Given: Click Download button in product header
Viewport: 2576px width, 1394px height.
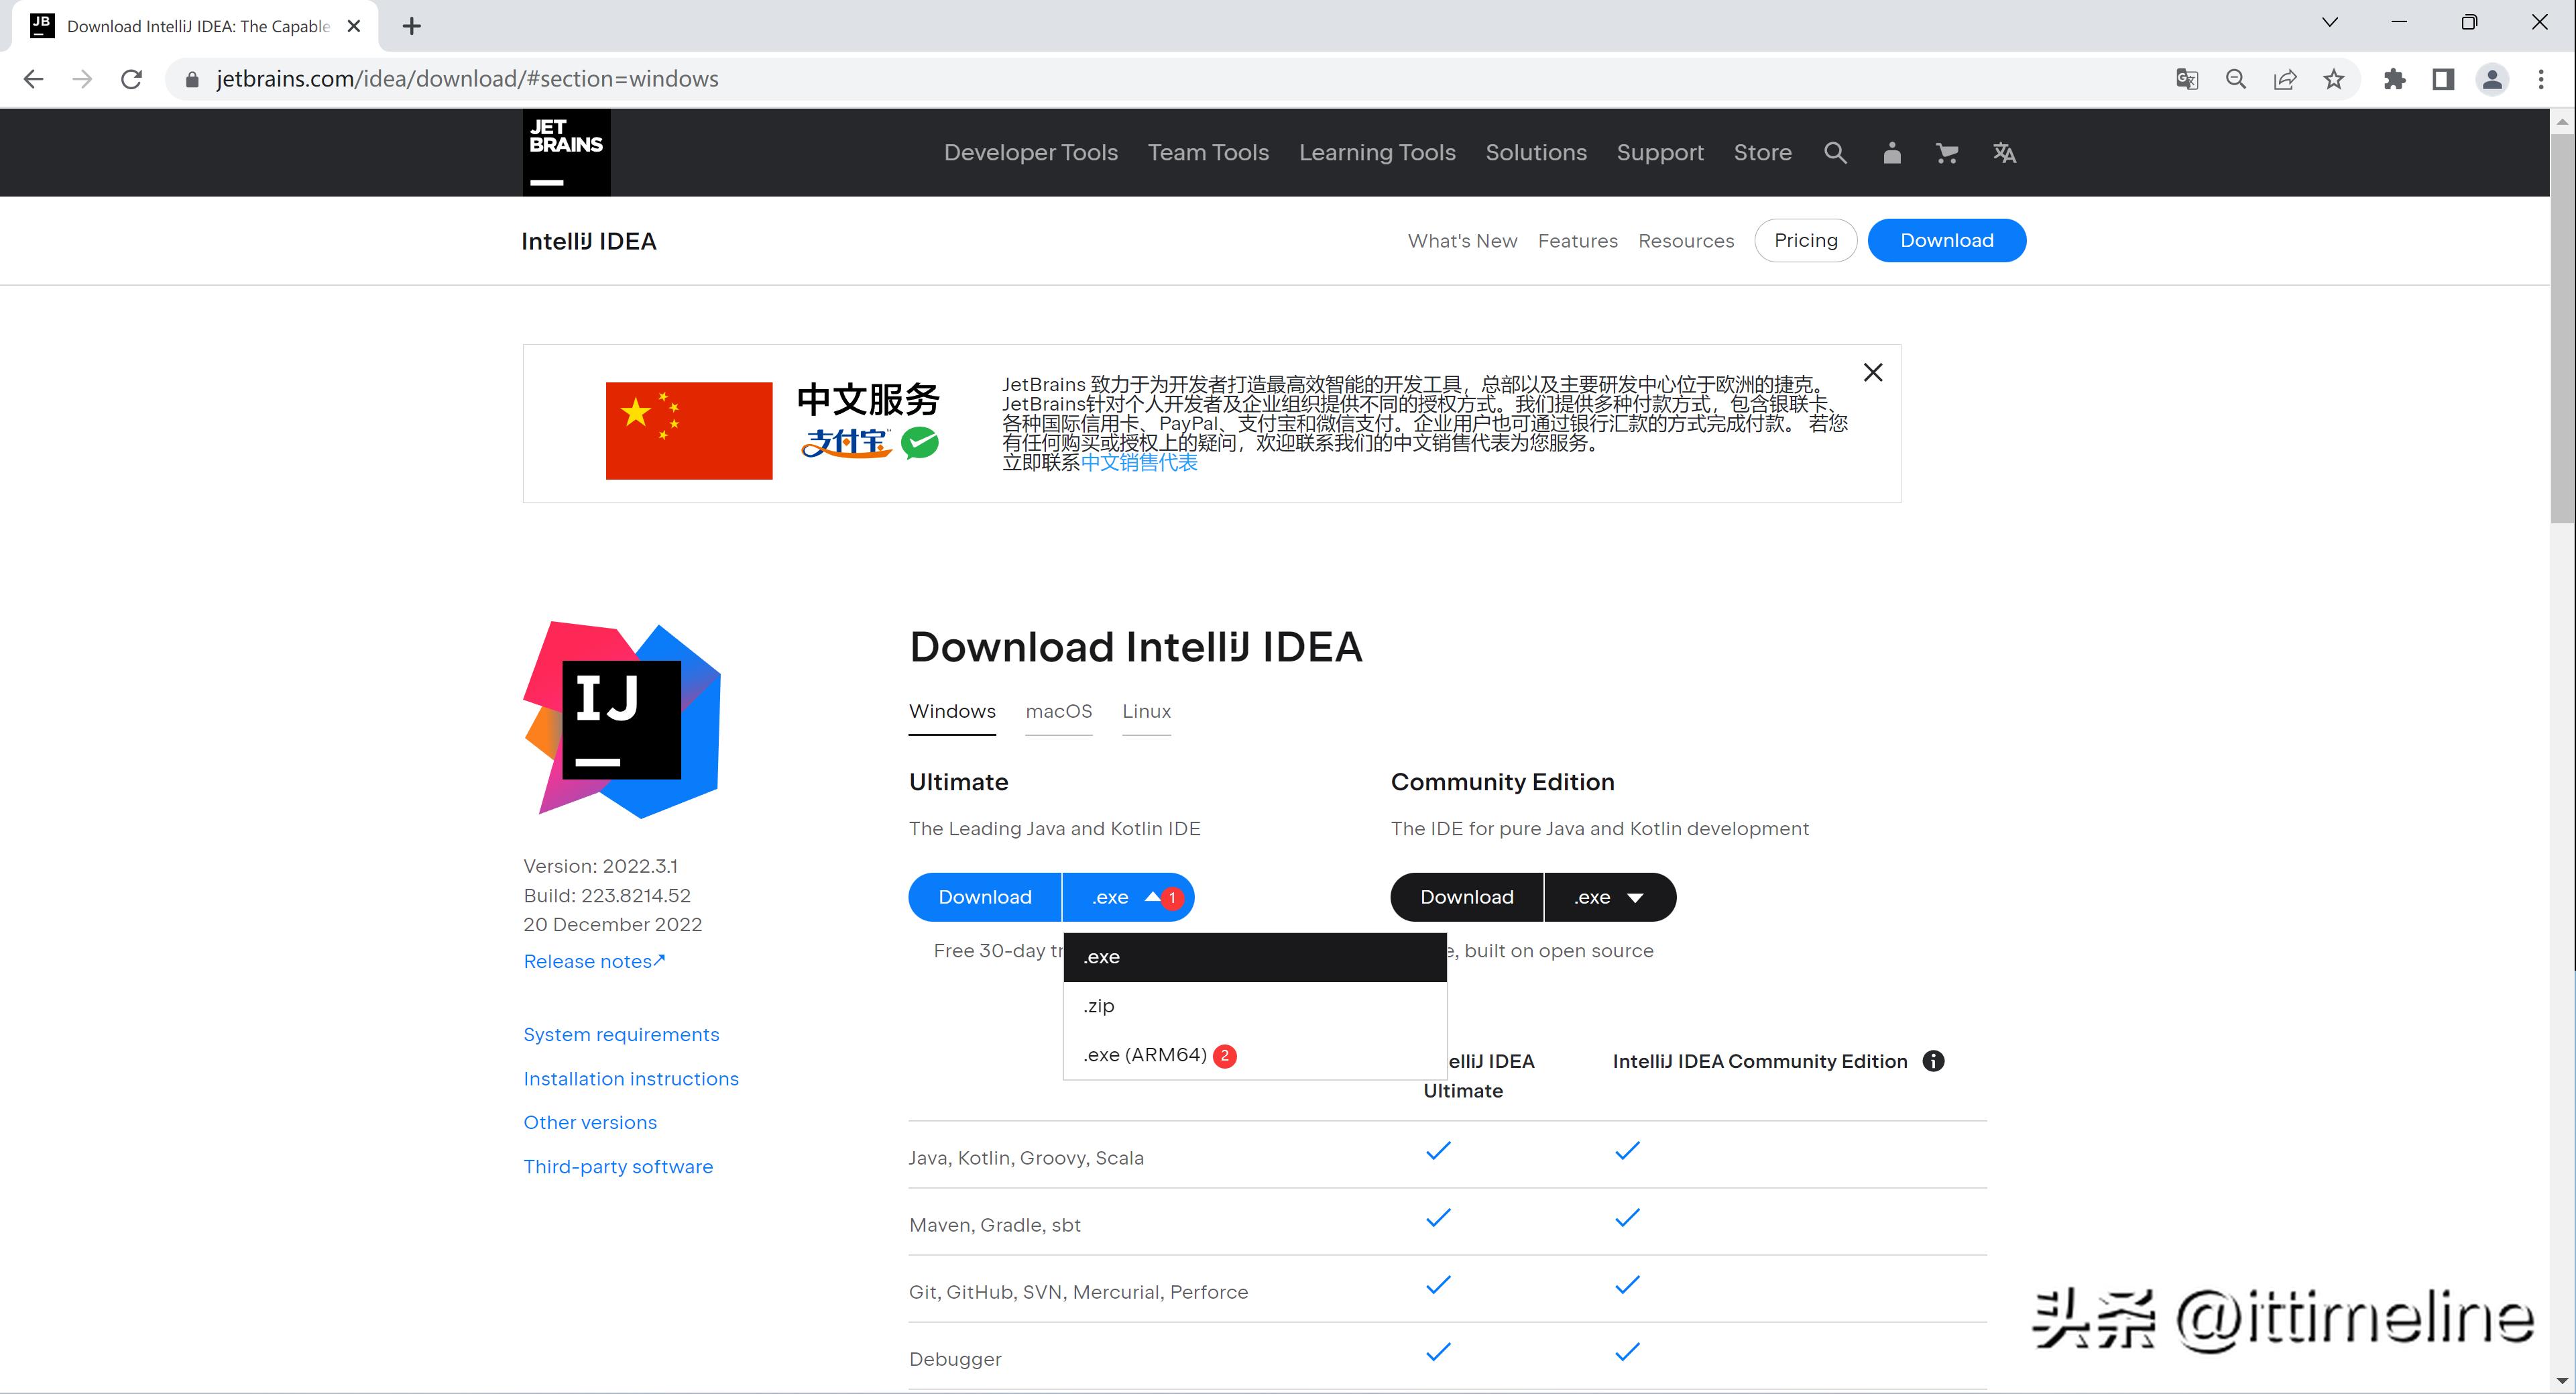Looking at the screenshot, I should 1946,240.
